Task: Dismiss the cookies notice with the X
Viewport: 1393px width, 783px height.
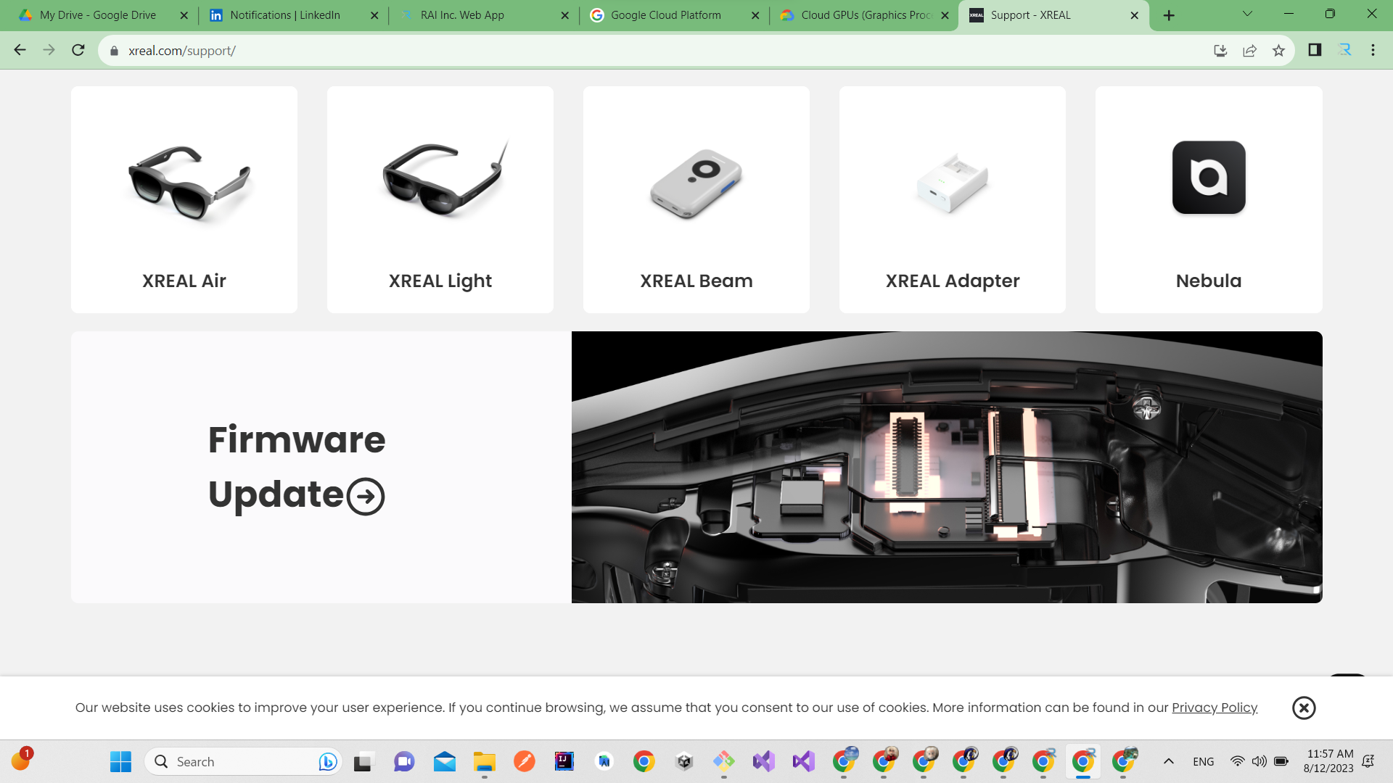Action: click(1304, 708)
